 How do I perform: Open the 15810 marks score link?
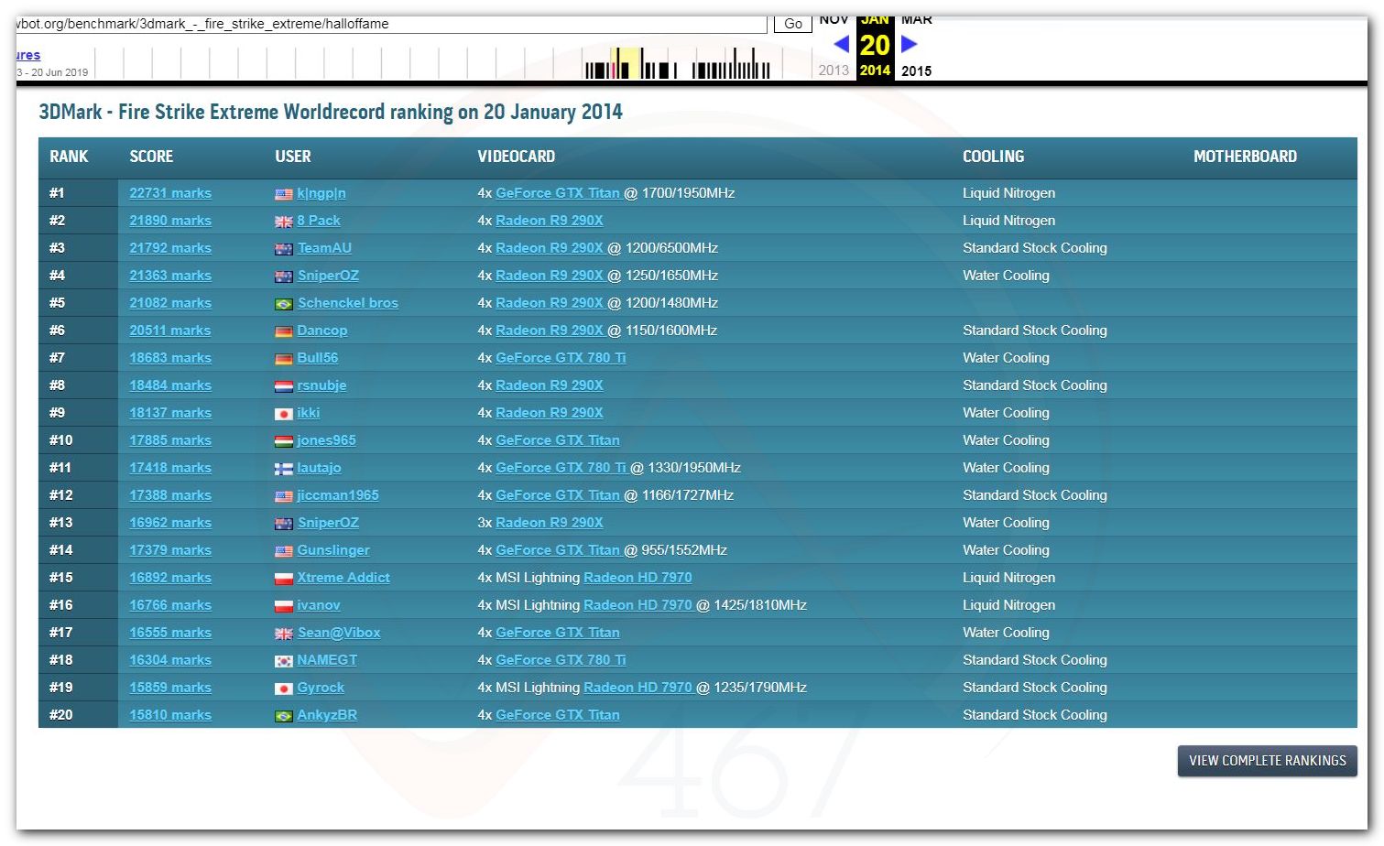[170, 715]
